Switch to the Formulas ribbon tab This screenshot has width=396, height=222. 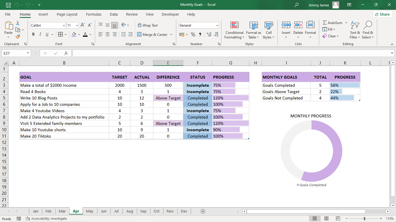(93, 14)
